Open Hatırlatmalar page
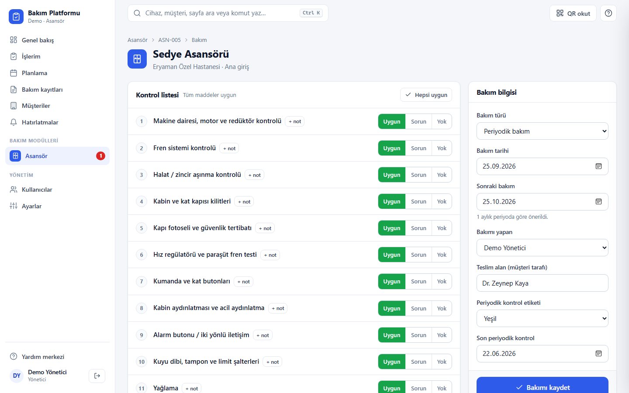 (57, 122)
